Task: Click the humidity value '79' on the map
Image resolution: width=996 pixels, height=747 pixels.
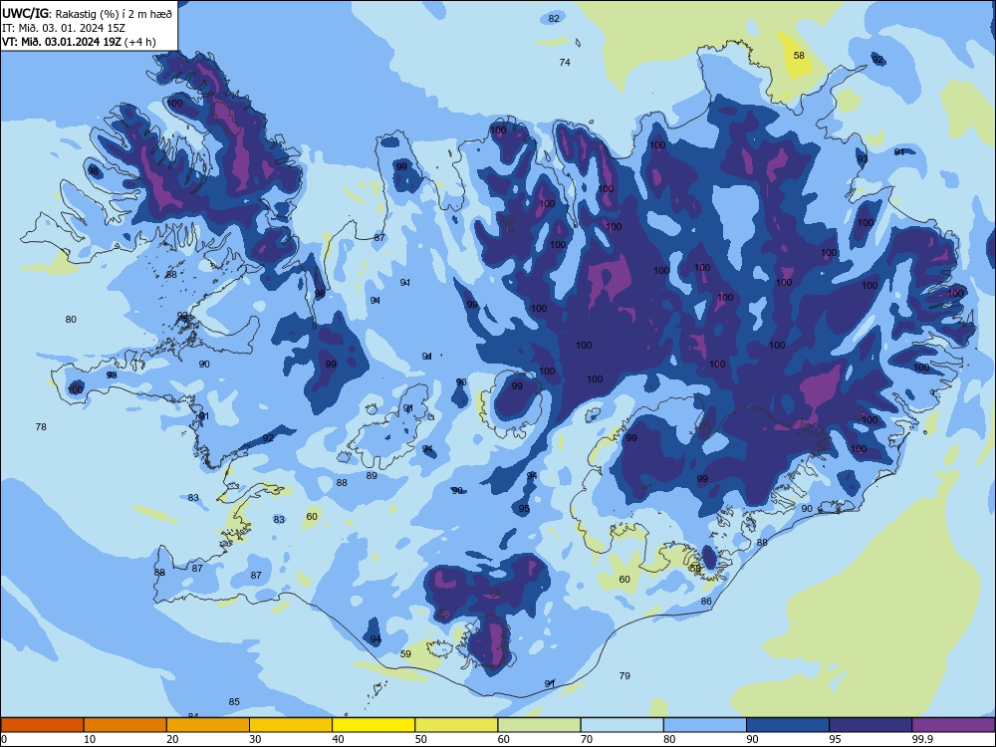Action: point(624,676)
